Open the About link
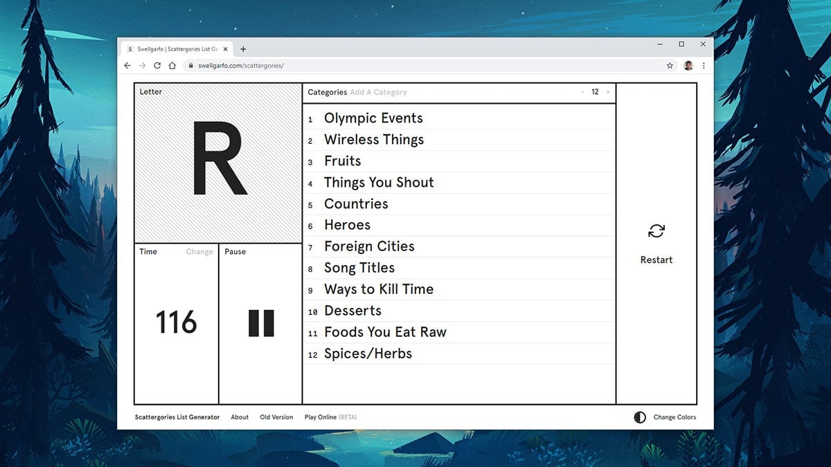This screenshot has height=467, width=831. pyautogui.click(x=240, y=417)
